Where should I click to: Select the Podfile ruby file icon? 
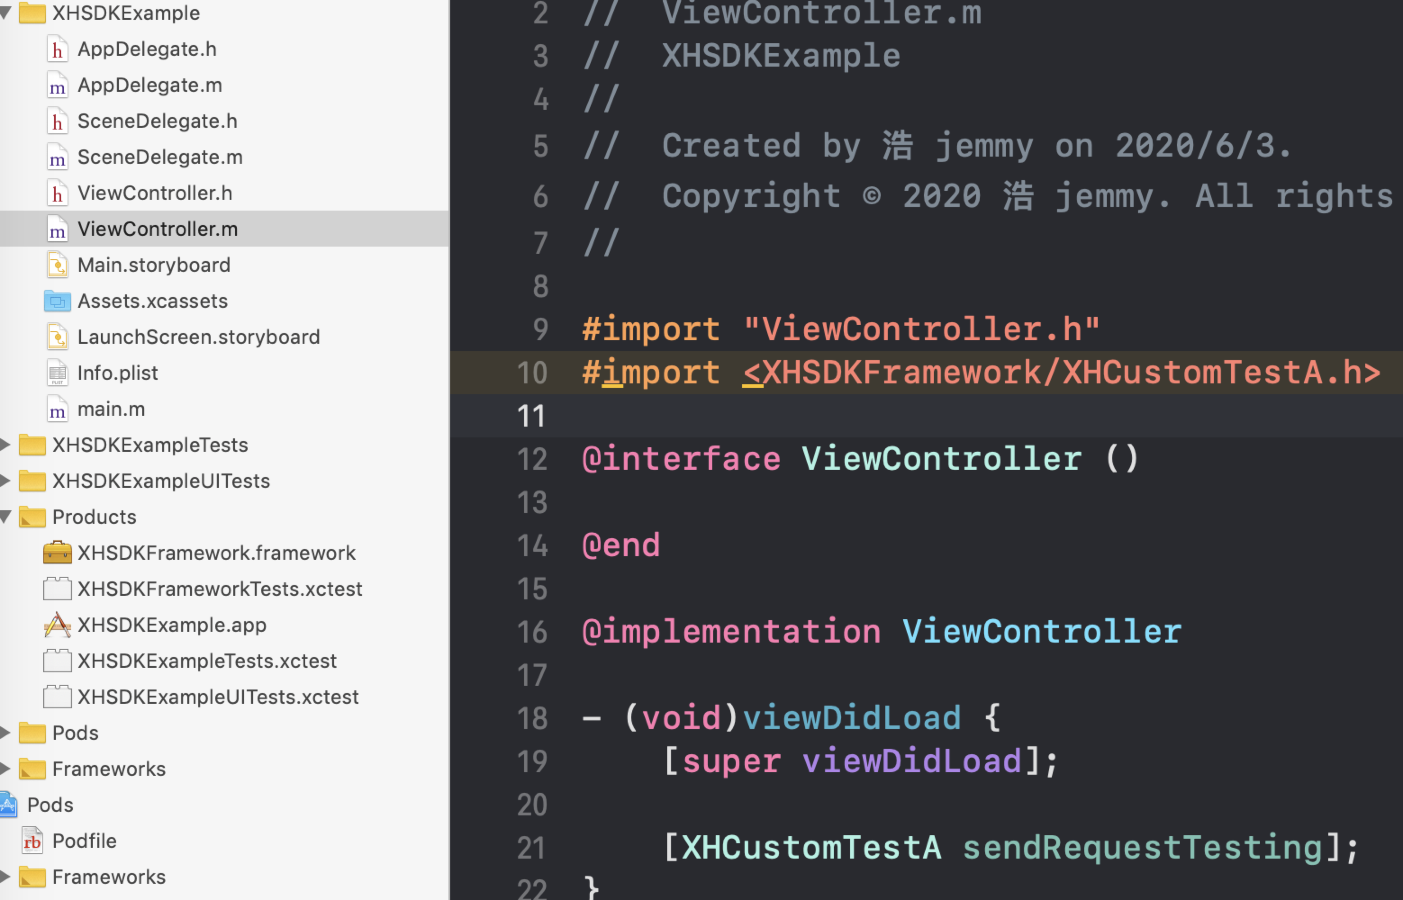[x=33, y=841]
